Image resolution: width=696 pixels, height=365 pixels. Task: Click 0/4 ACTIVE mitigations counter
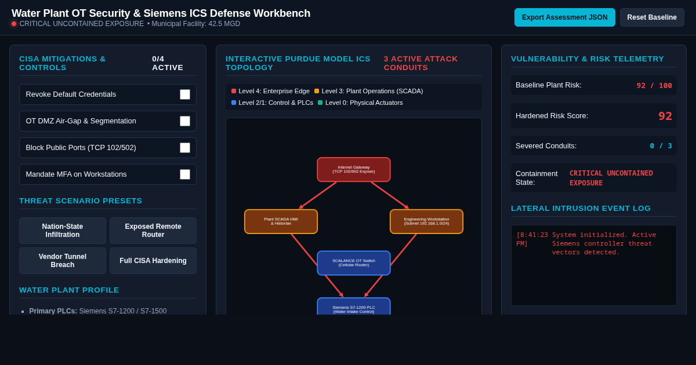(168, 63)
